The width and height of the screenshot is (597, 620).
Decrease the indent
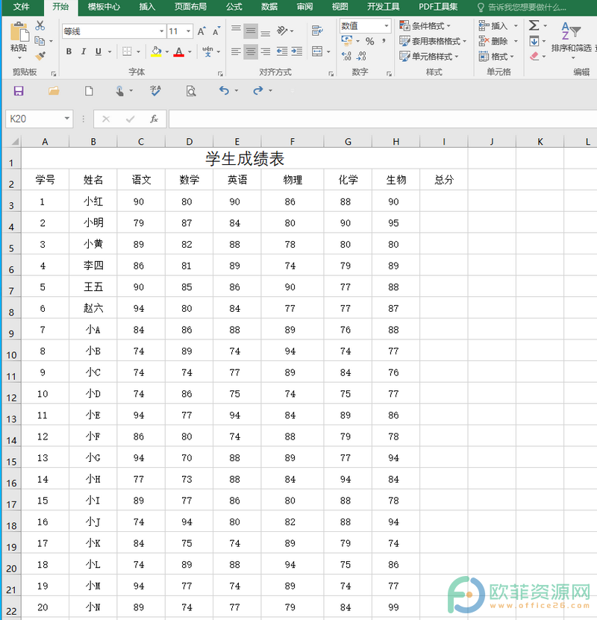[x=282, y=51]
